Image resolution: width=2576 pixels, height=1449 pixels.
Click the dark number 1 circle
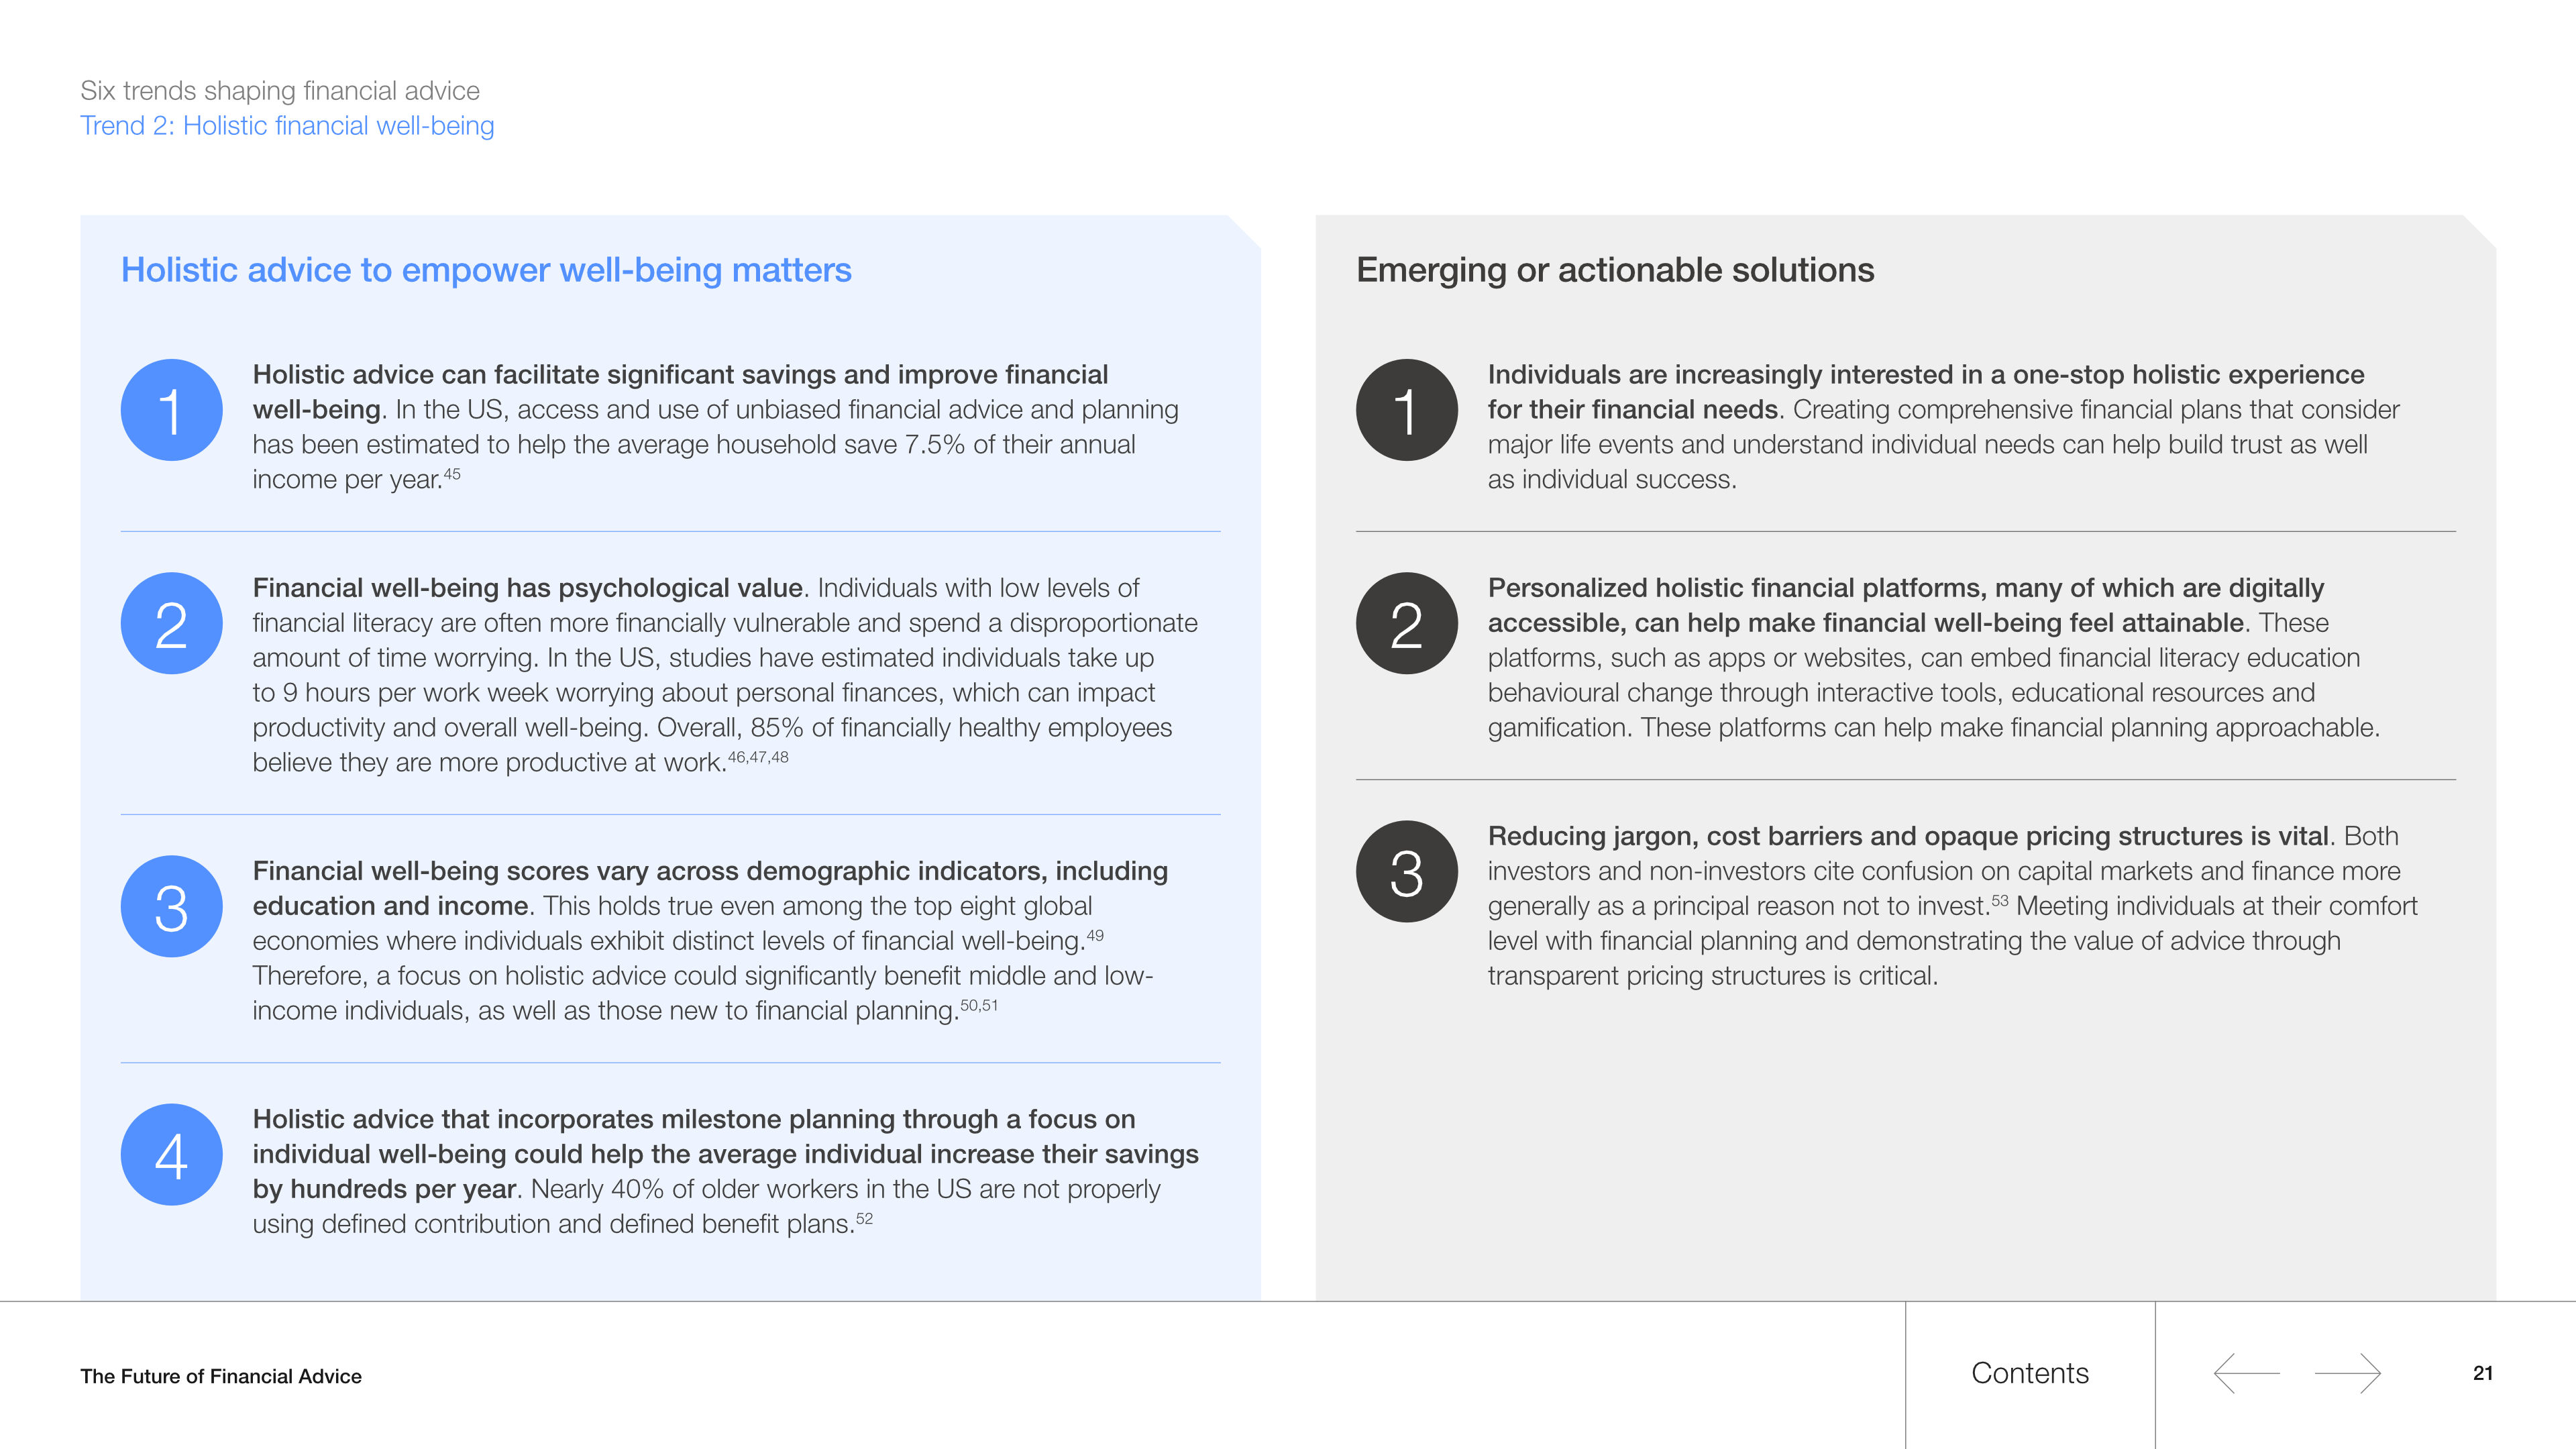point(1406,410)
